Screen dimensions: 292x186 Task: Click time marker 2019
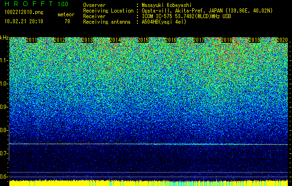coord(254,40)
